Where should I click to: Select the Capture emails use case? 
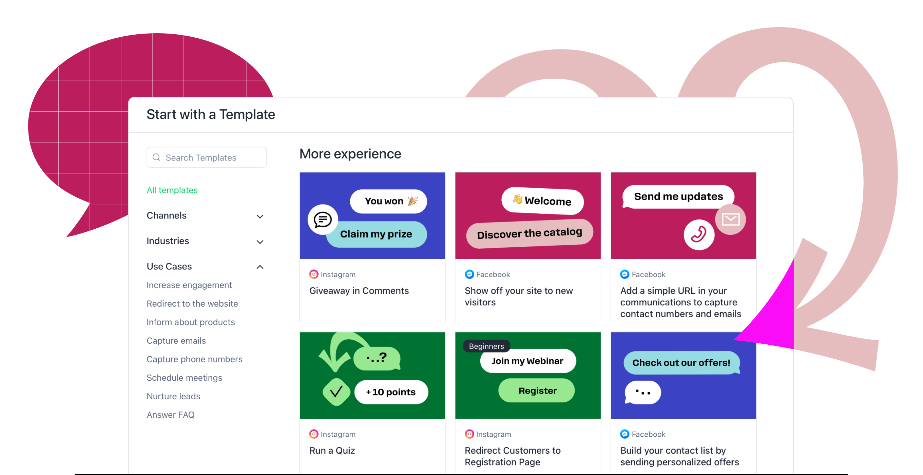[176, 341]
